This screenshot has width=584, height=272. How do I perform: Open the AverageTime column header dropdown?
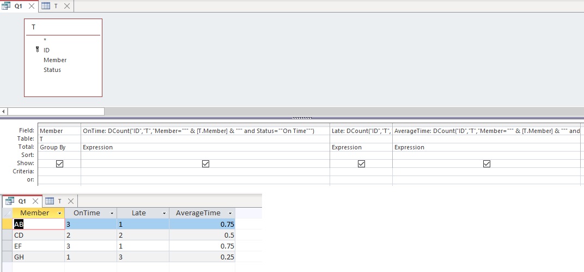(x=230, y=213)
